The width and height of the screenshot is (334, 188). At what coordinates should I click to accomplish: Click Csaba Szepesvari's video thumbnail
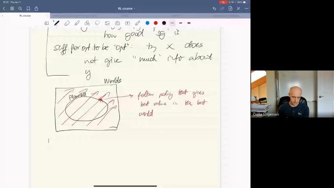[292, 94]
